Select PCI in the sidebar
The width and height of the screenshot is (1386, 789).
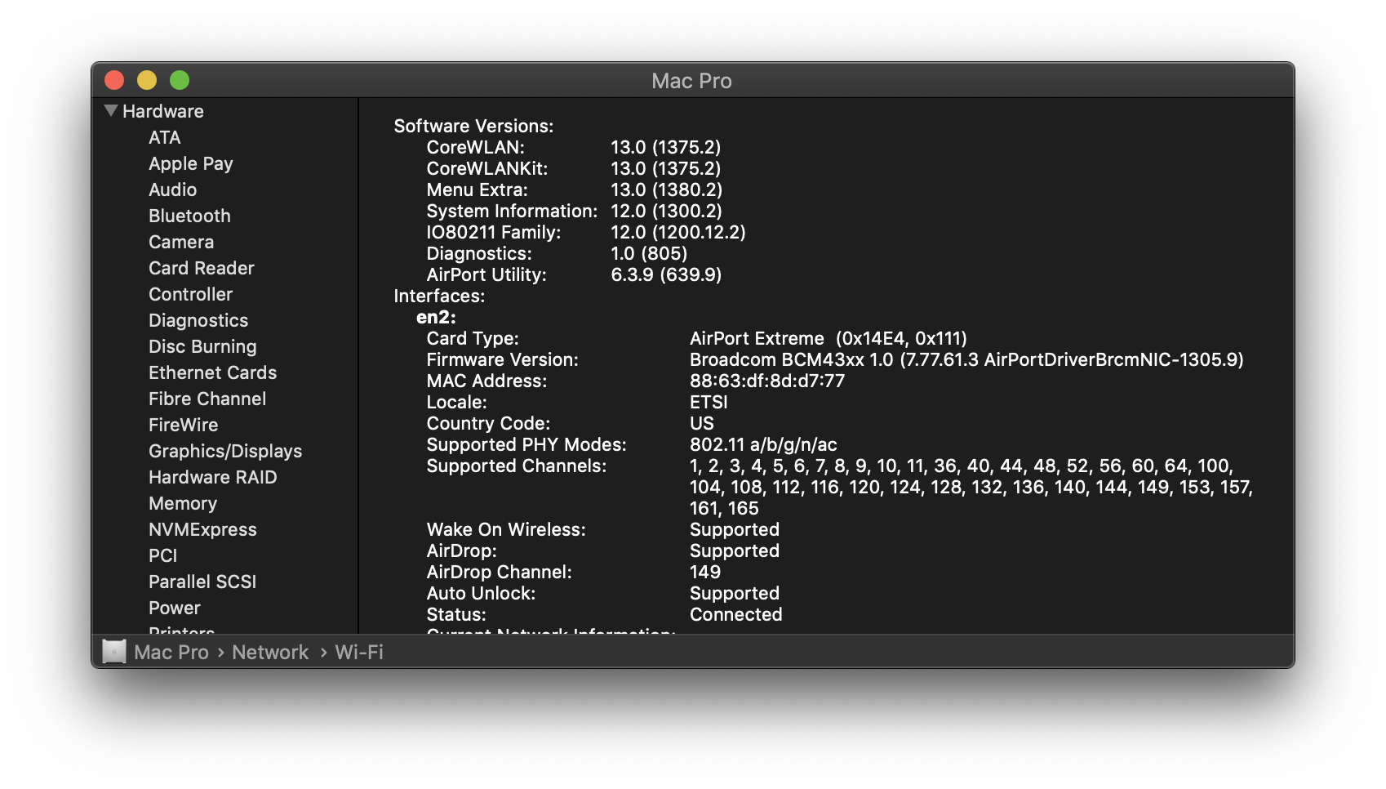(x=163, y=555)
